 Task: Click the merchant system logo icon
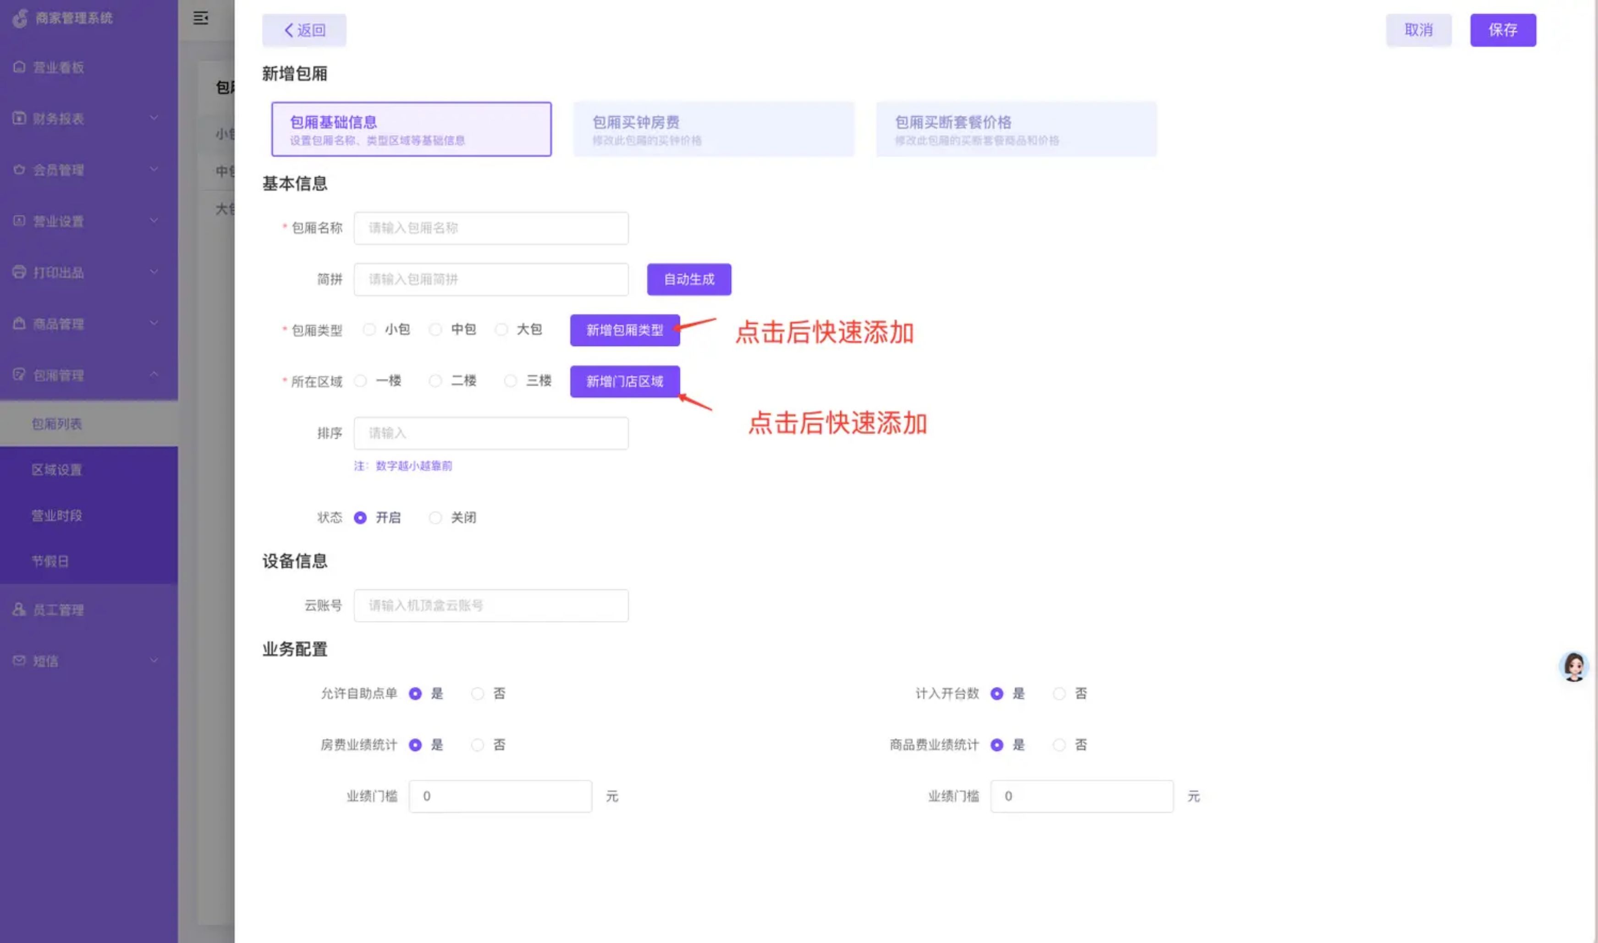pyautogui.click(x=20, y=18)
